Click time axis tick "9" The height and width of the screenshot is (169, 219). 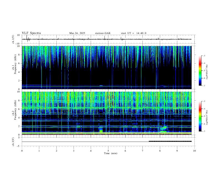pyautogui.click(x=177, y=151)
